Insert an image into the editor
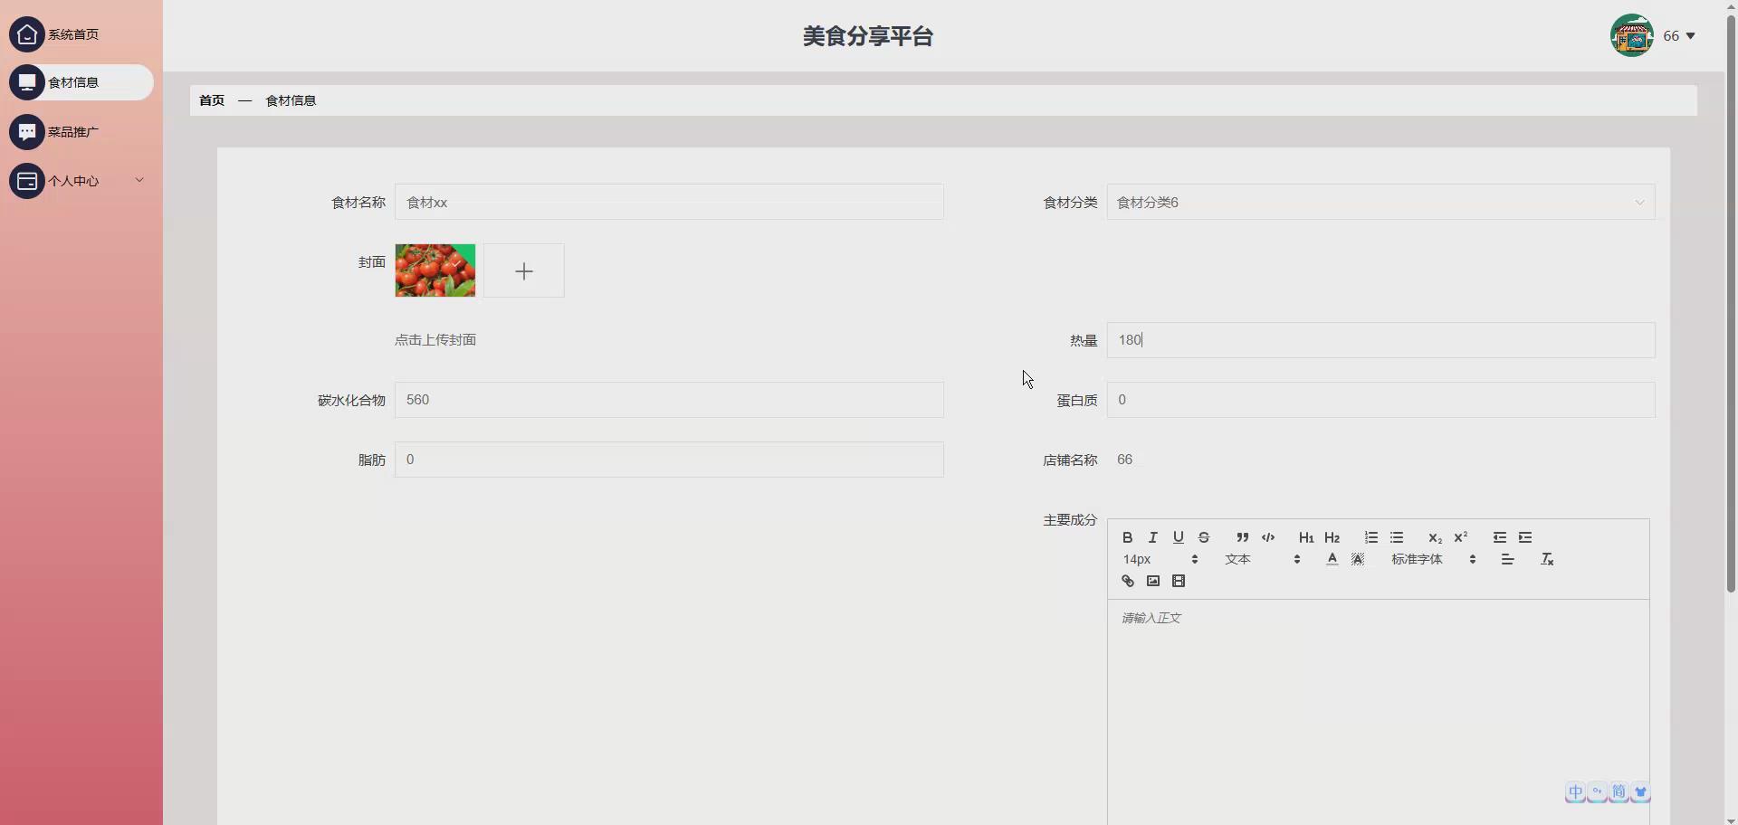Viewport: 1738px width, 825px height. point(1153,581)
